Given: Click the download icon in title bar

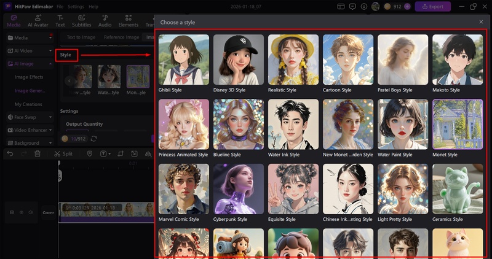Looking at the screenshot, I should click(x=364, y=7).
